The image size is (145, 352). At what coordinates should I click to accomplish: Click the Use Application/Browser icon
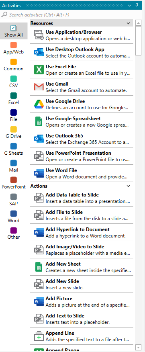point(39,35)
